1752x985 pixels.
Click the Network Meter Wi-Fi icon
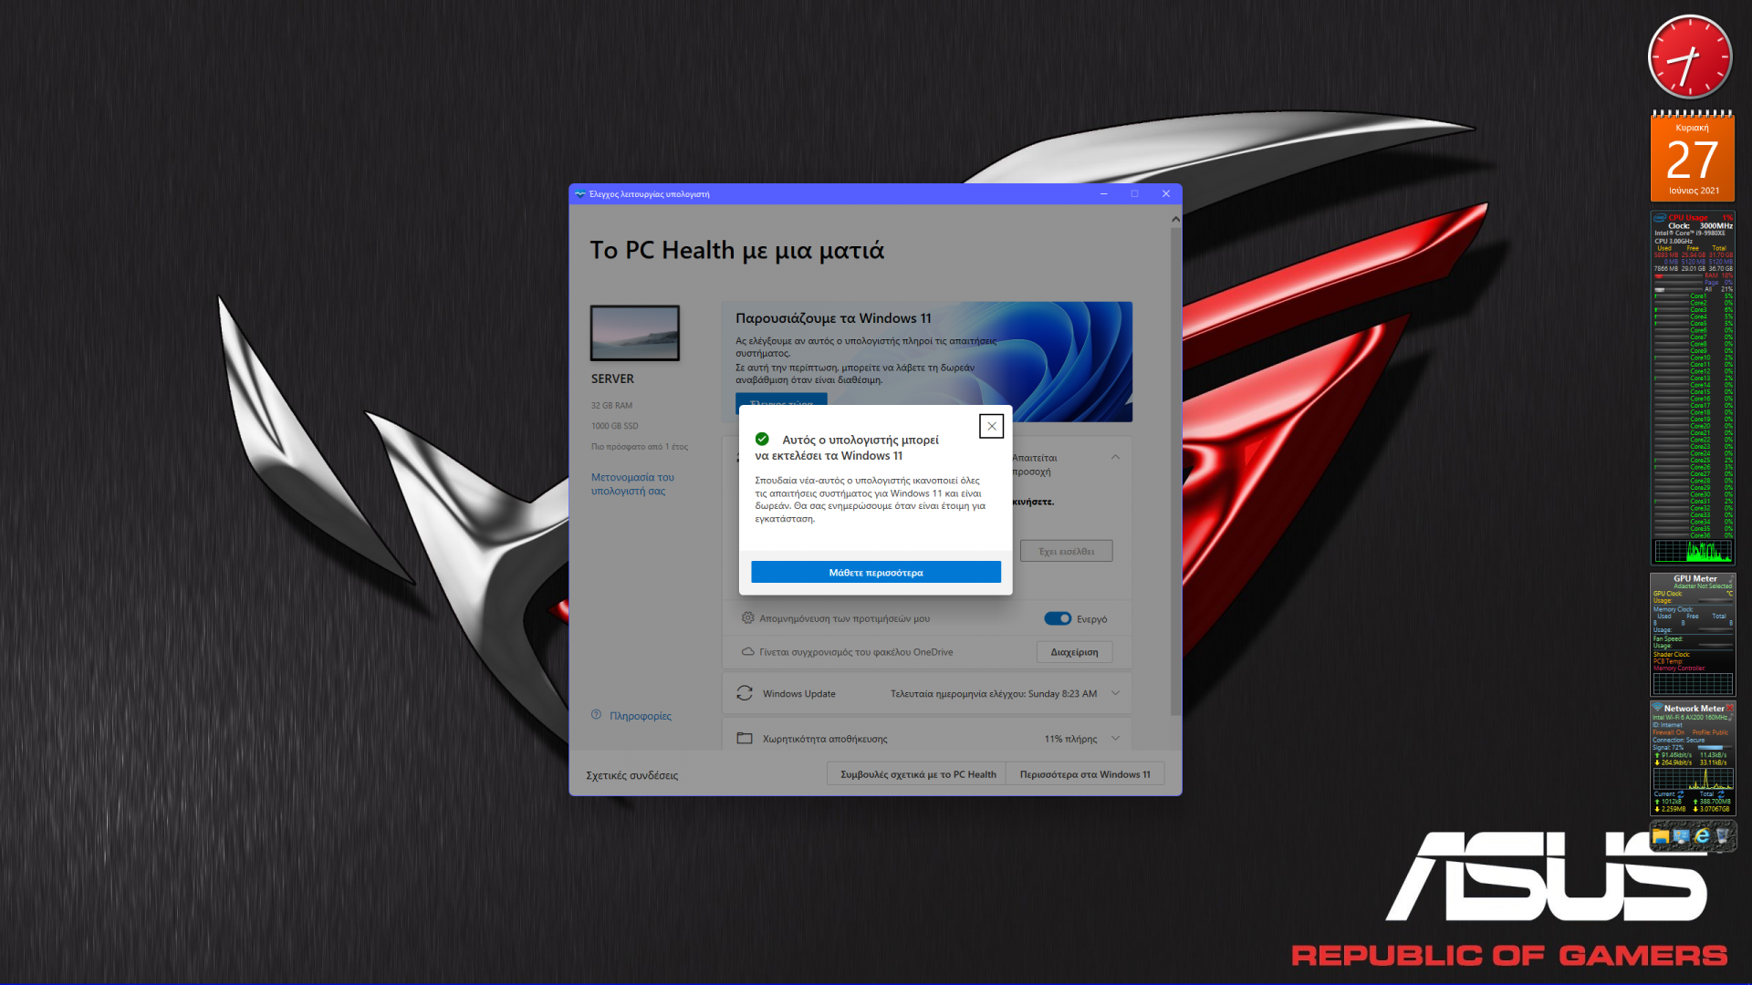click(1657, 708)
